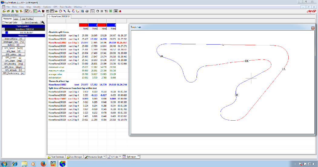Open Firefox from the Windows taskbar

click(x=43, y=164)
